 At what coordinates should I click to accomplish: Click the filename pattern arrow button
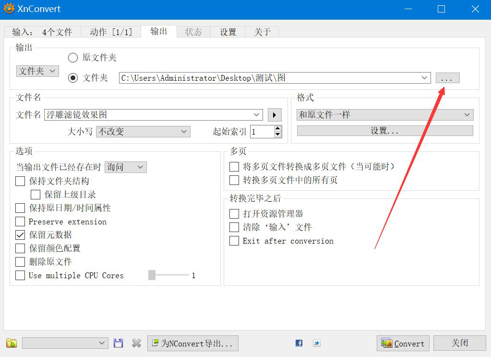click(x=275, y=115)
